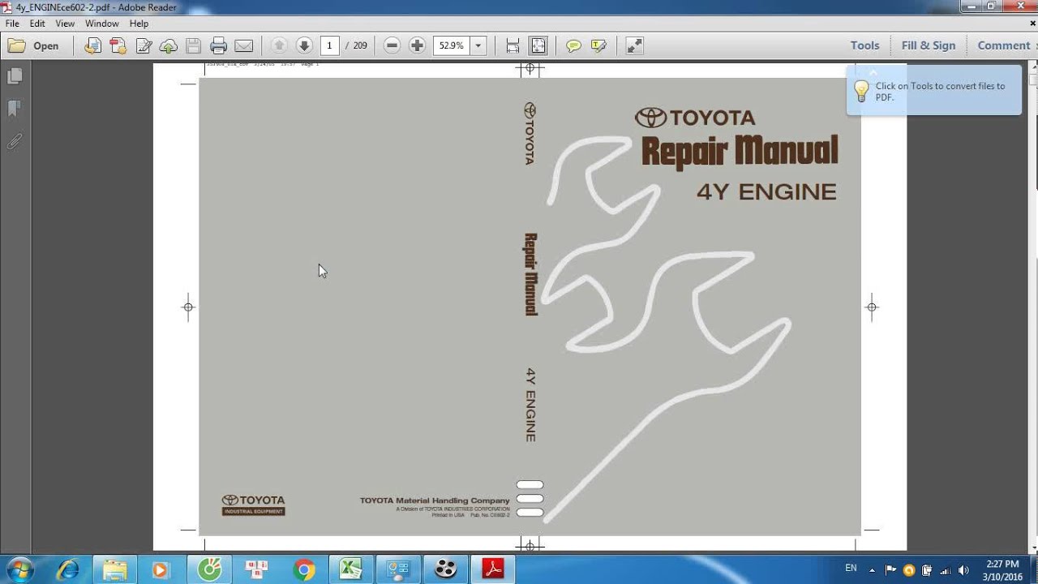The width and height of the screenshot is (1038, 584).
Task: Open the Windows Start menu
Action: [19, 569]
